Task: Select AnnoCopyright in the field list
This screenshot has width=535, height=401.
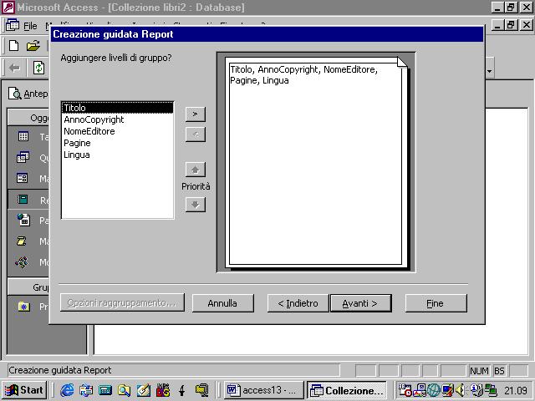Action: tap(117, 119)
